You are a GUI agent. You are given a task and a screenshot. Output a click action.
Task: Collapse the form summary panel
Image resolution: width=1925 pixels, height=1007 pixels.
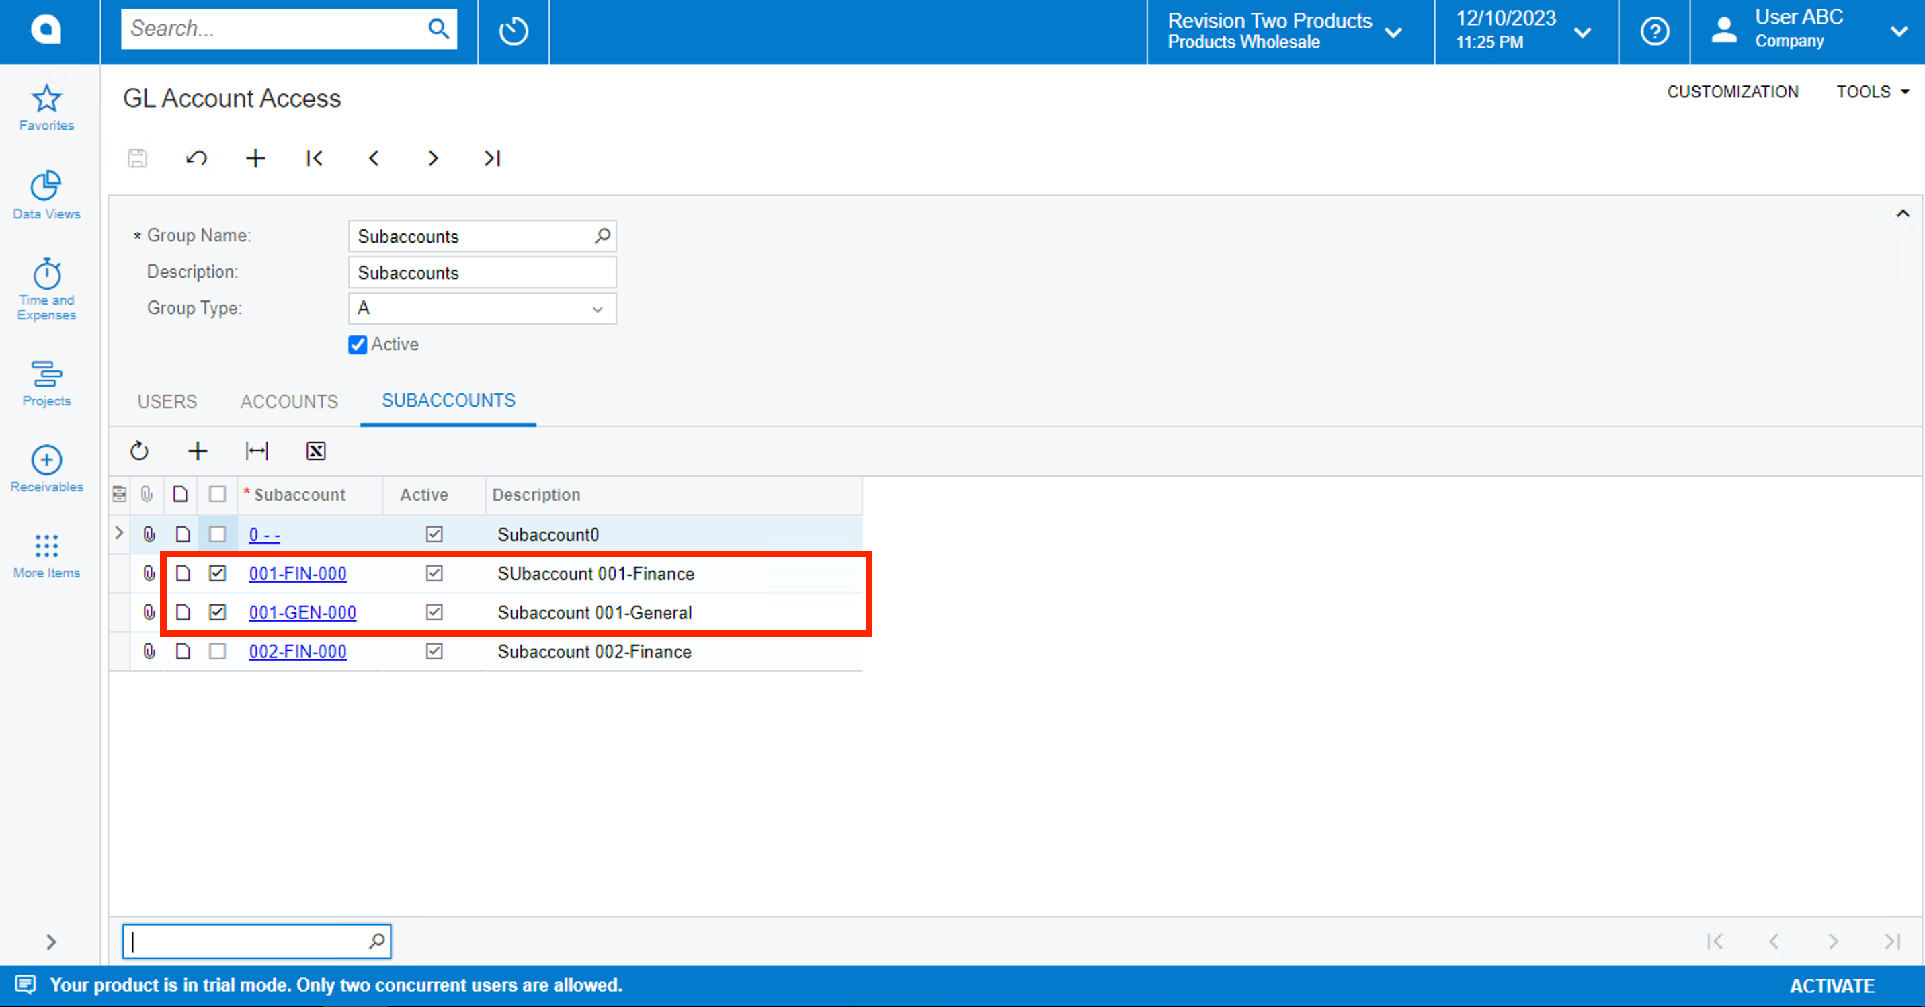pos(1903,214)
